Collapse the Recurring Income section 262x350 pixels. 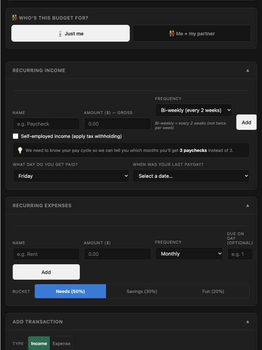click(248, 70)
